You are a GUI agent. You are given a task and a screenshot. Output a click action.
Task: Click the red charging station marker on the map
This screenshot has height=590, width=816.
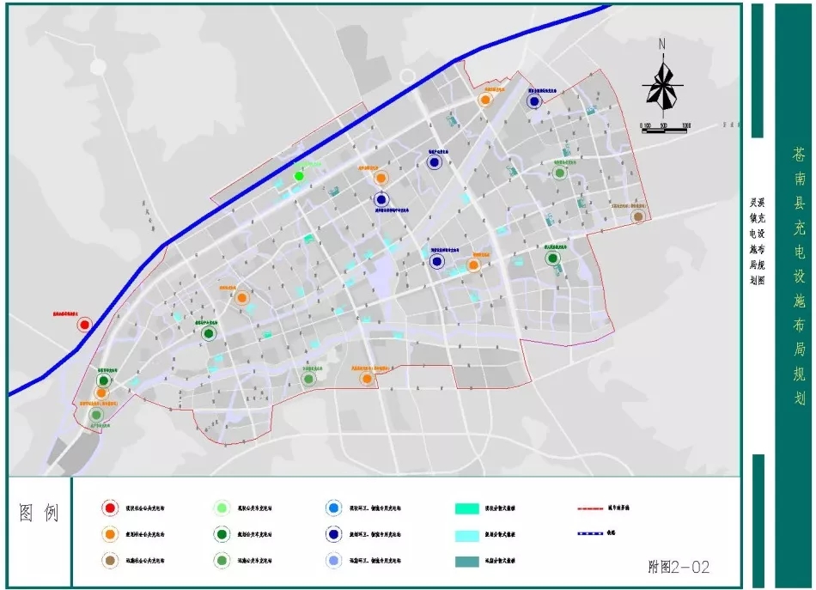[x=84, y=325]
